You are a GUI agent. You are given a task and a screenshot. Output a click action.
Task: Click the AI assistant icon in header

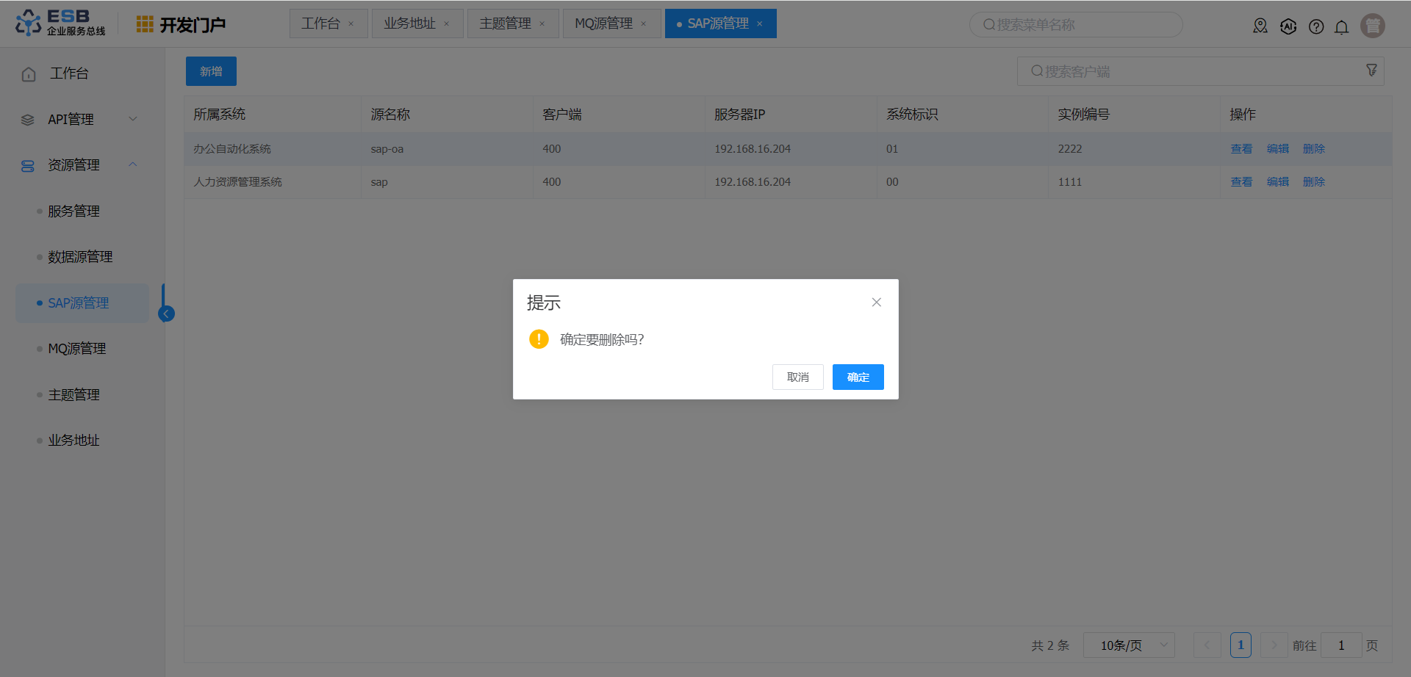[1288, 27]
